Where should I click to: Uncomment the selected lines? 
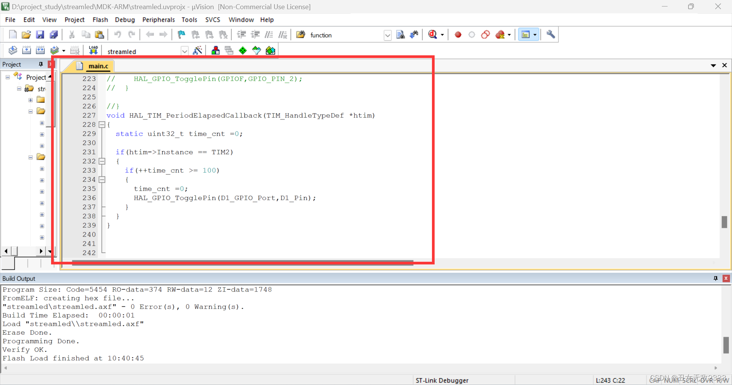[283, 35]
